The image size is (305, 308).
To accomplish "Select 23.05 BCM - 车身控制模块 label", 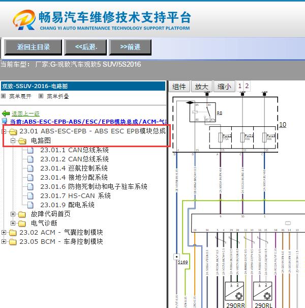I will click(x=61, y=241).
